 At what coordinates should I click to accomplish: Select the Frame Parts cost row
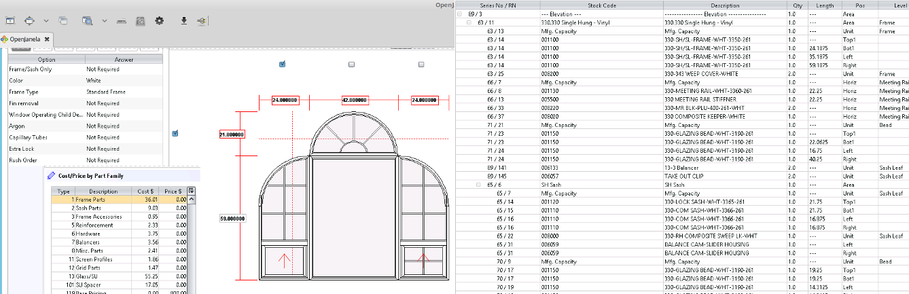click(x=119, y=200)
